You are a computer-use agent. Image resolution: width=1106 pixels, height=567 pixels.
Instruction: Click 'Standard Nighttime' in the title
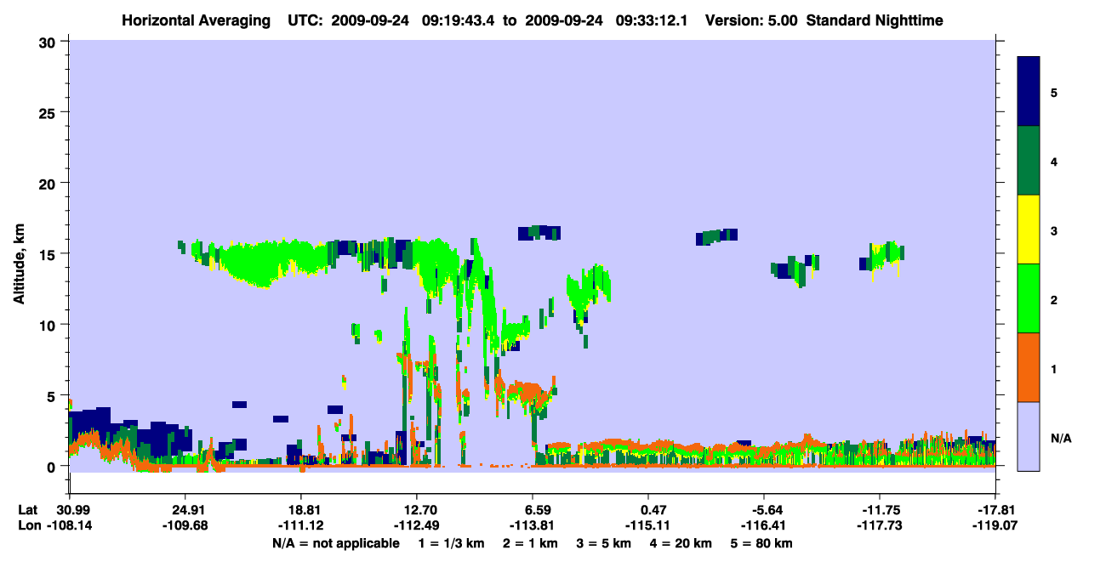[875, 20]
